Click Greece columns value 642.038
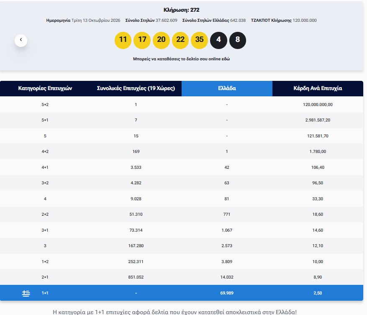 coord(238,21)
